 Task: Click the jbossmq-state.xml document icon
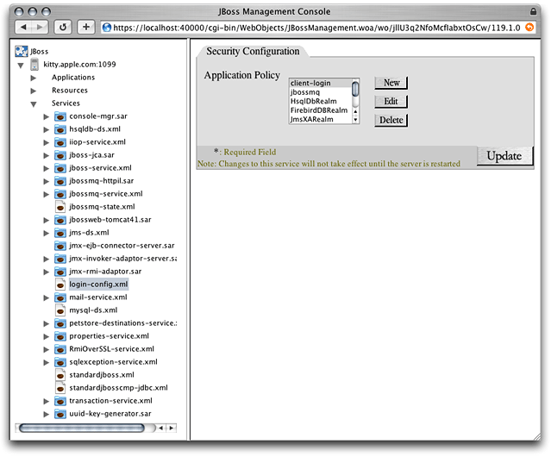point(60,207)
